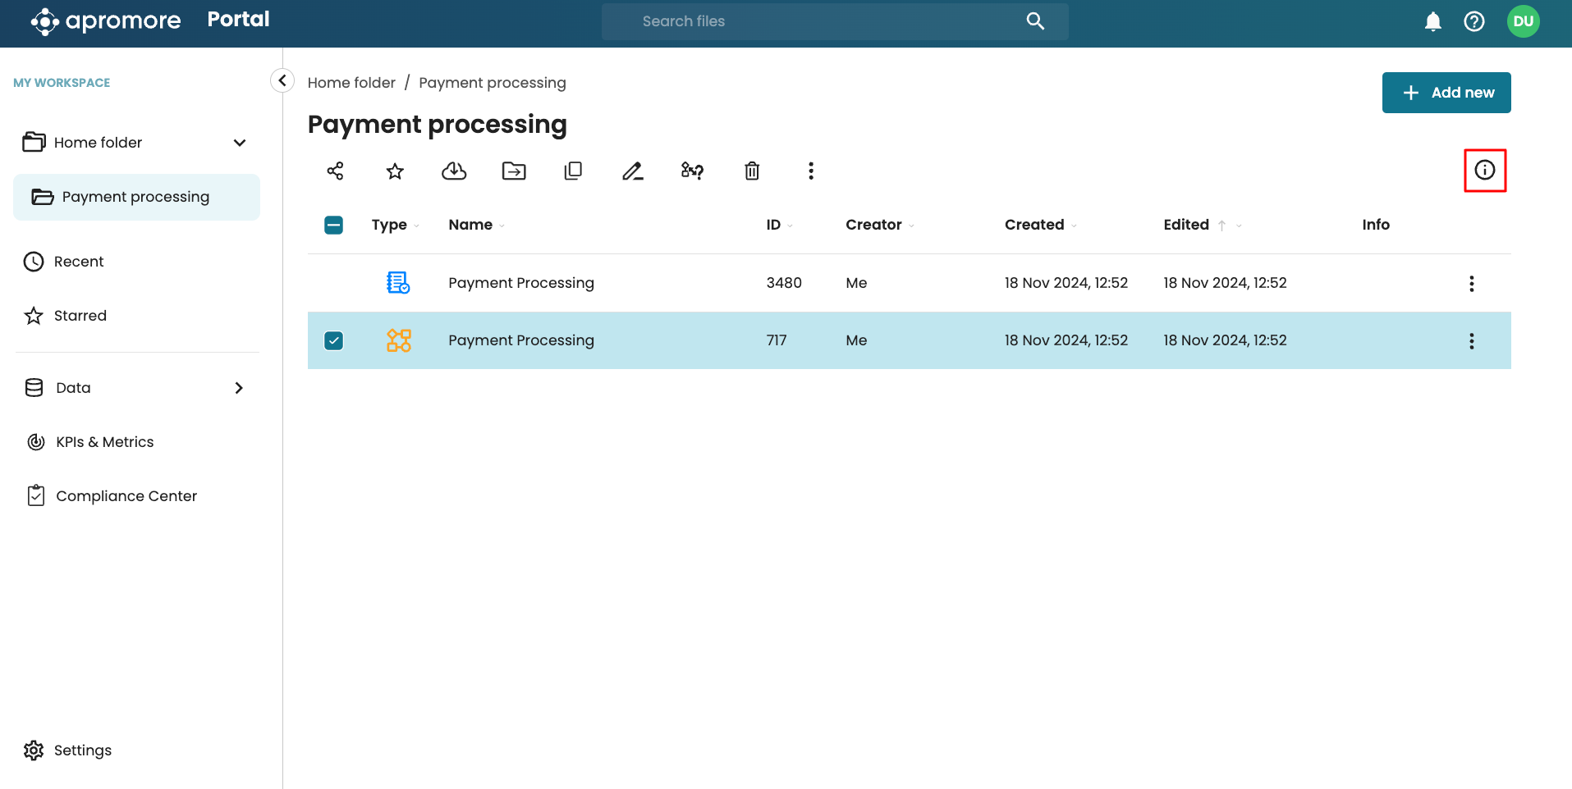1572x789 pixels.
Task: Open the Recent section in the sidebar
Action: coord(79,262)
